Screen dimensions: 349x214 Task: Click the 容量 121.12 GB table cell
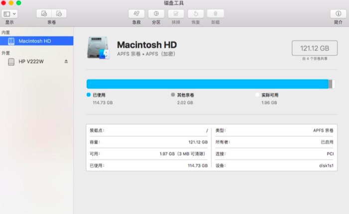click(149, 142)
